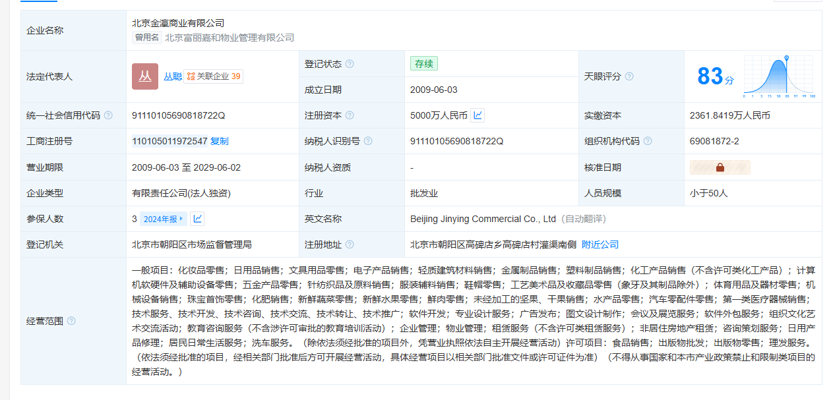Click the 曾用名 former name tag
The width and height of the screenshot is (831, 400).
pyautogui.click(x=147, y=38)
